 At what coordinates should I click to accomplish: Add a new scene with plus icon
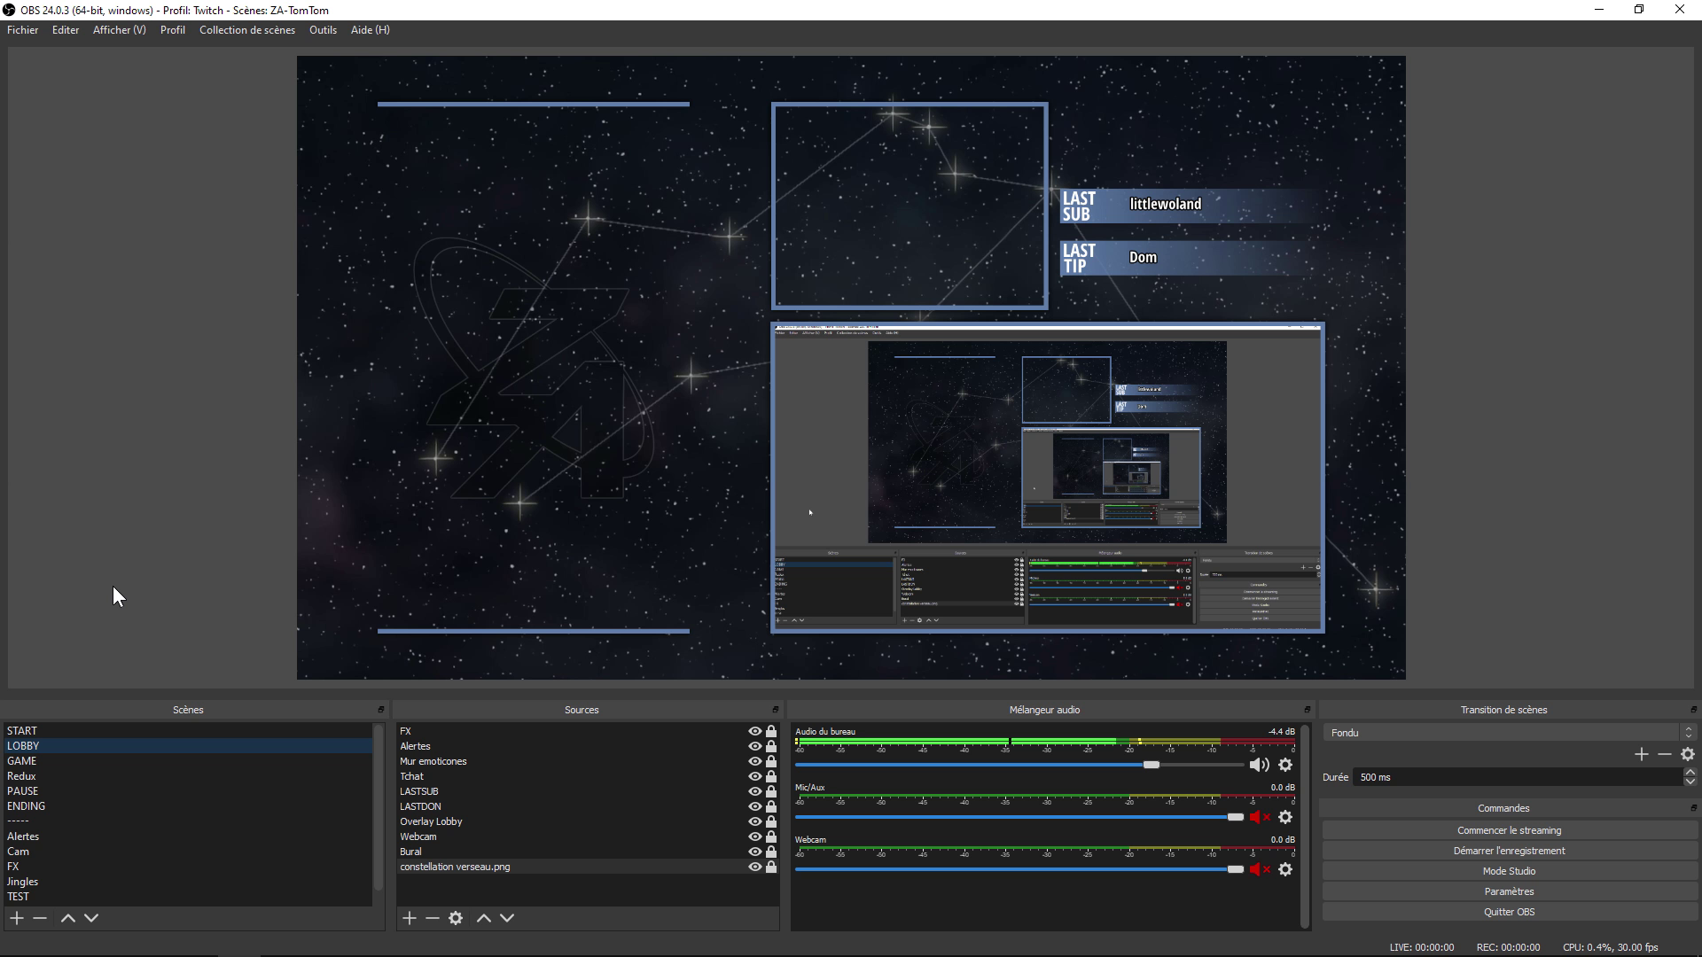click(x=17, y=918)
